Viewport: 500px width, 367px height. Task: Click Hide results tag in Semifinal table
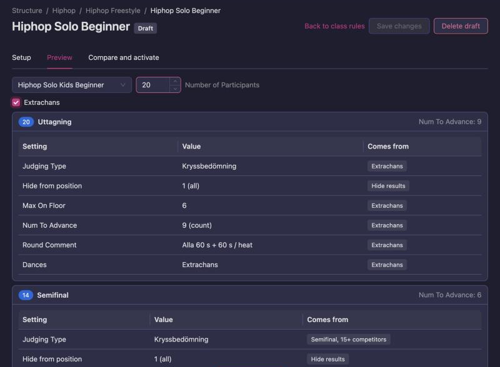(327, 360)
